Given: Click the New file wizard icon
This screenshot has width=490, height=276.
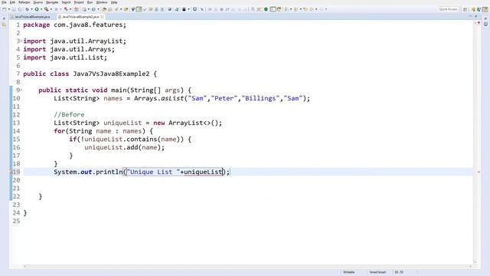Looking at the screenshot, I should coord(5,9).
